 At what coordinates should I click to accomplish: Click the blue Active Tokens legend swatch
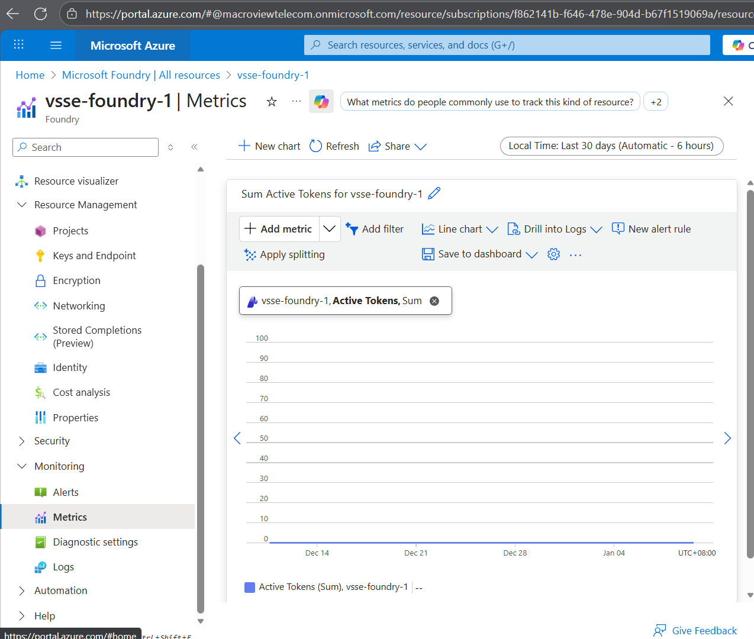[249, 586]
